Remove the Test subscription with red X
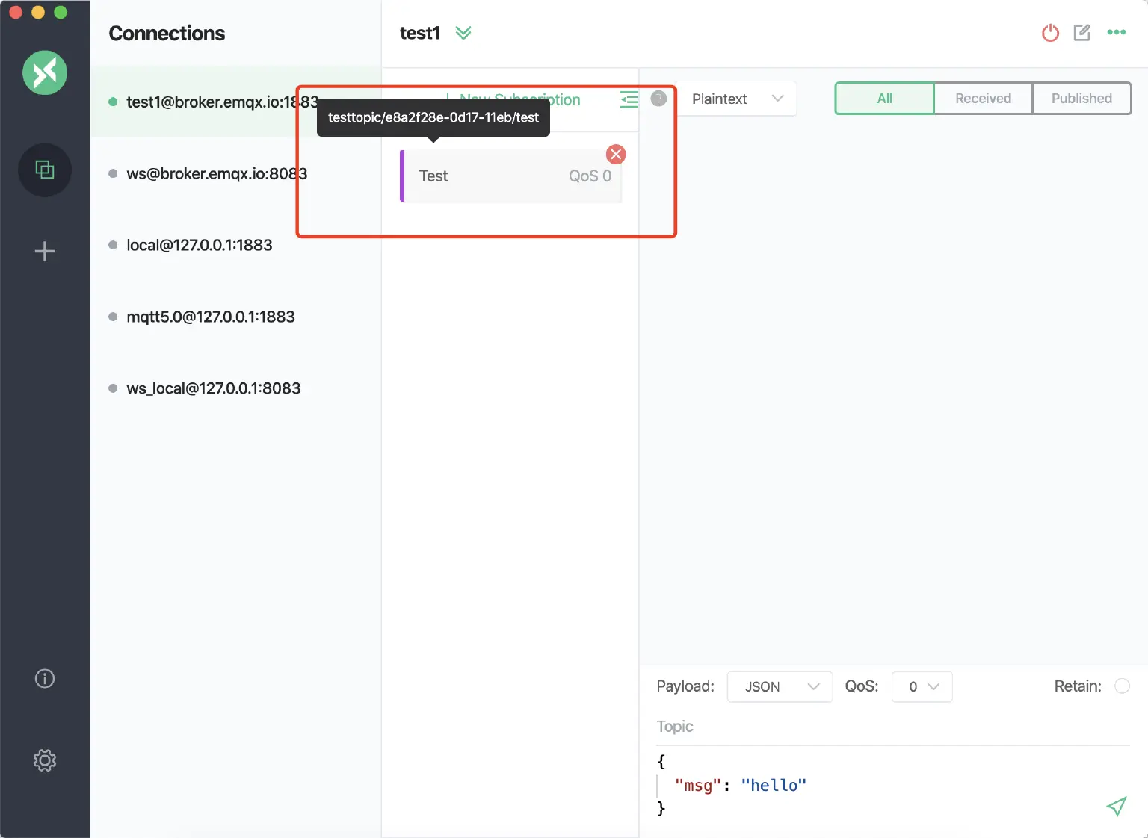The image size is (1148, 838). [x=616, y=155]
